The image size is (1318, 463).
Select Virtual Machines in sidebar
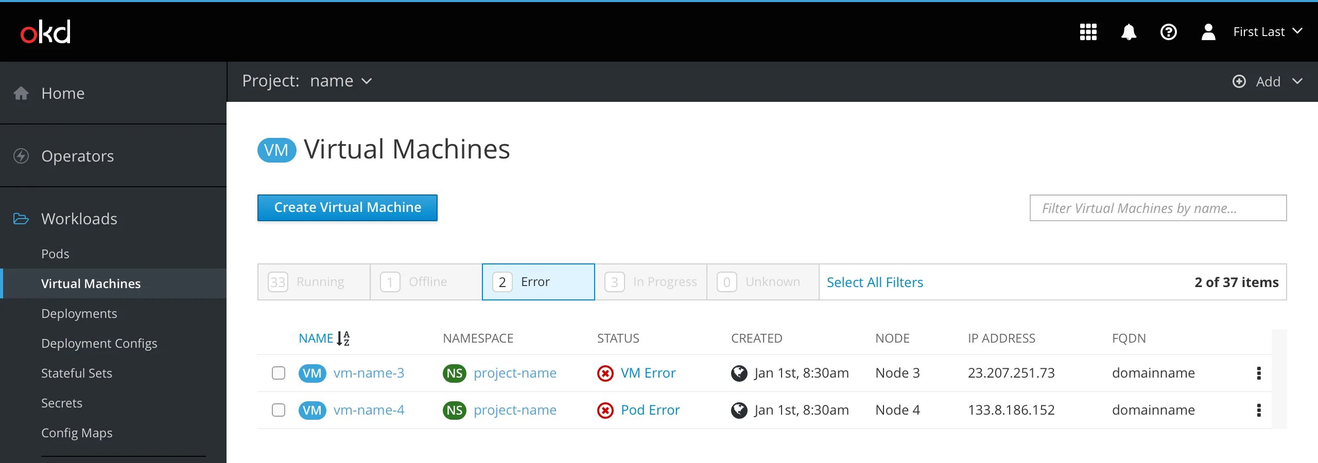pyautogui.click(x=113, y=283)
